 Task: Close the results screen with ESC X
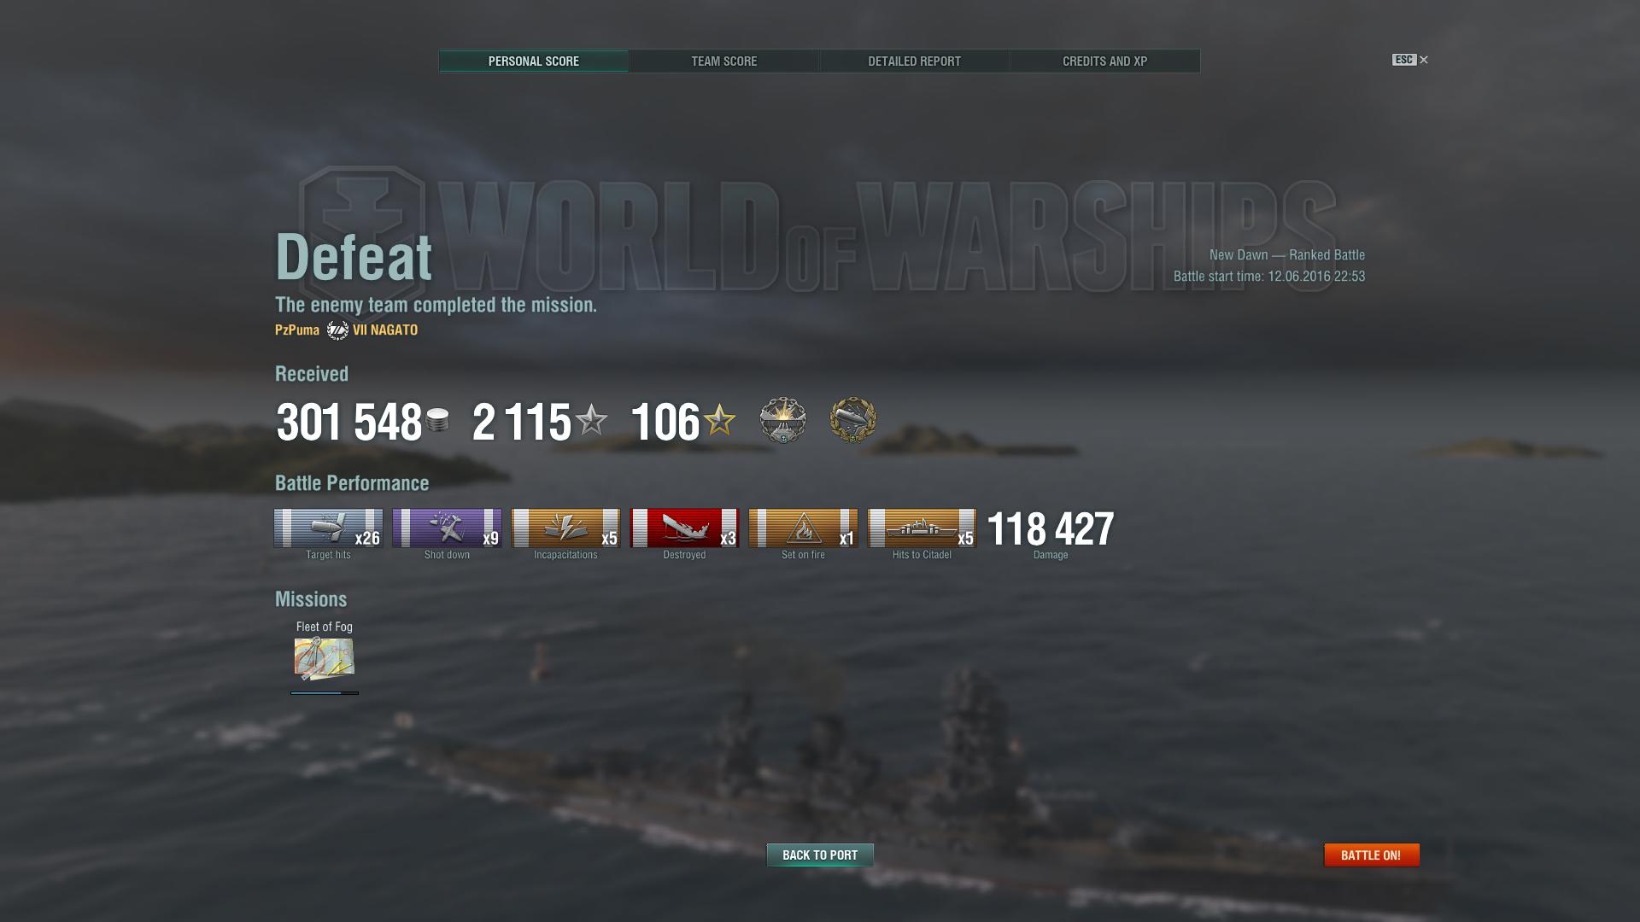[x=1410, y=60]
